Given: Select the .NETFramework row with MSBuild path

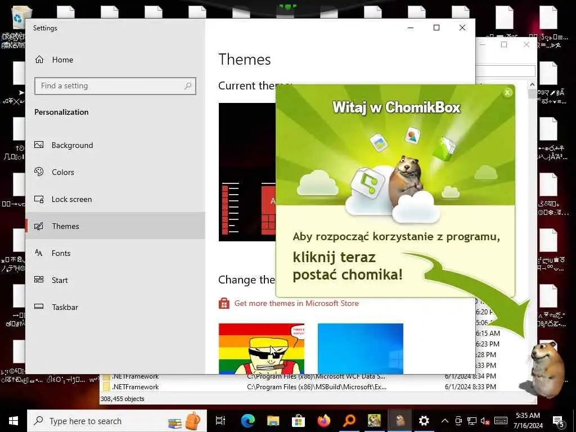Looking at the screenshot, I should pos(299,387).
